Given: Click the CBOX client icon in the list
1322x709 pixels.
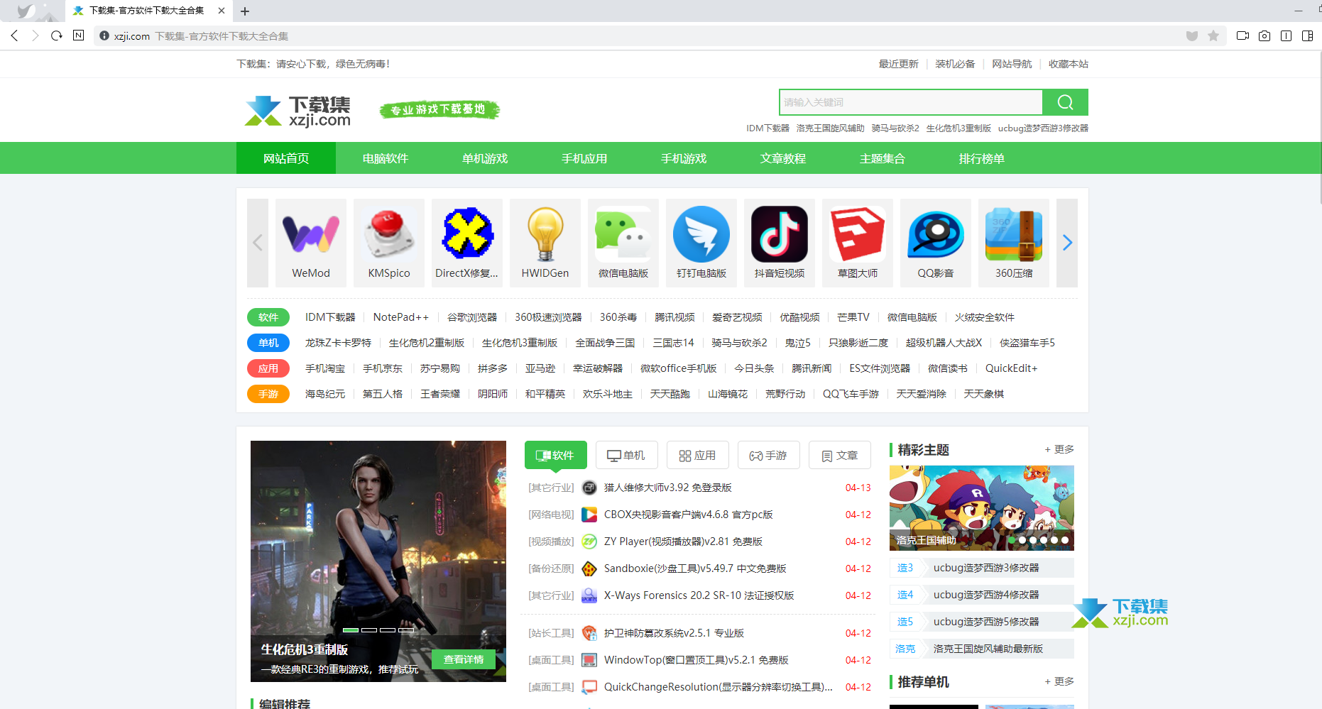Looking at the screenshot, I should pos(589,515).
